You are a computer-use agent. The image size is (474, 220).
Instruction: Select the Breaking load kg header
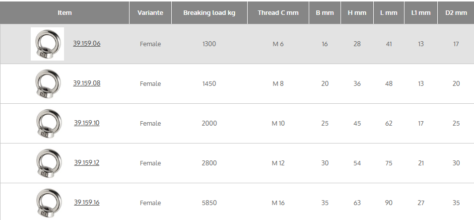tap(209, 12)
